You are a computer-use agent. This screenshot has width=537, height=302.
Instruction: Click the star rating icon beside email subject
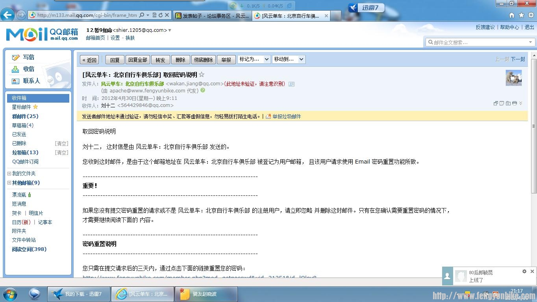[201, 74]
